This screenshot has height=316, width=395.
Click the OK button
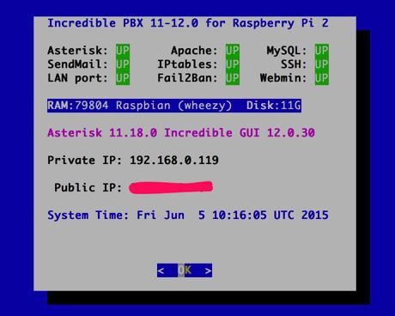(x=185, y=270)
